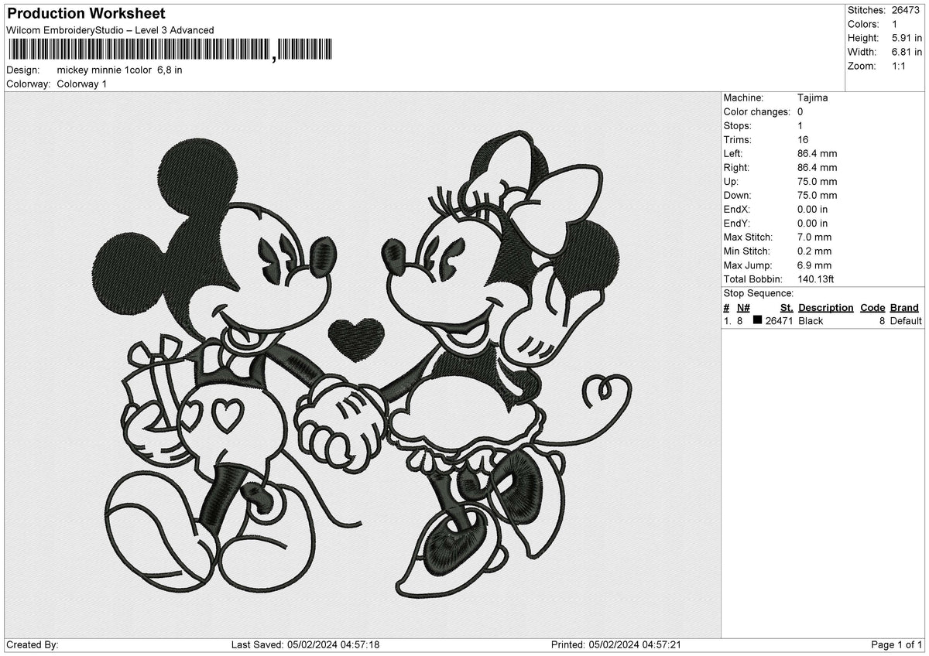Click the EndX value 0.00 in
The image size is (929, 656).
[812, 209]
